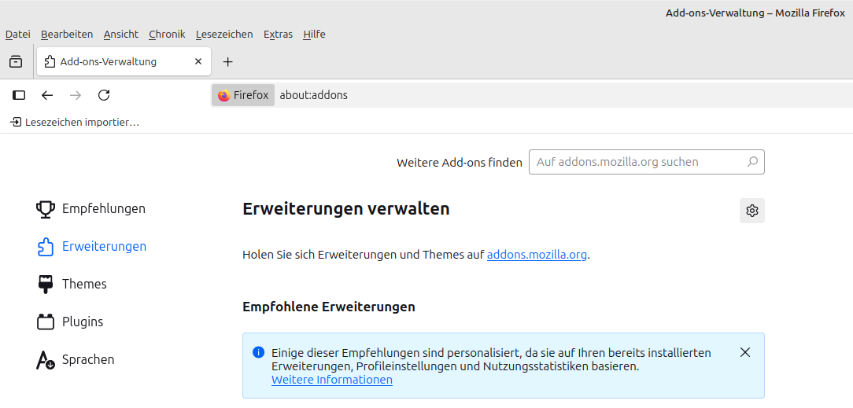Screen dimensions: 853x408
Task: Click the magnifier icon in add-on search
Action: tap(752, 161)
